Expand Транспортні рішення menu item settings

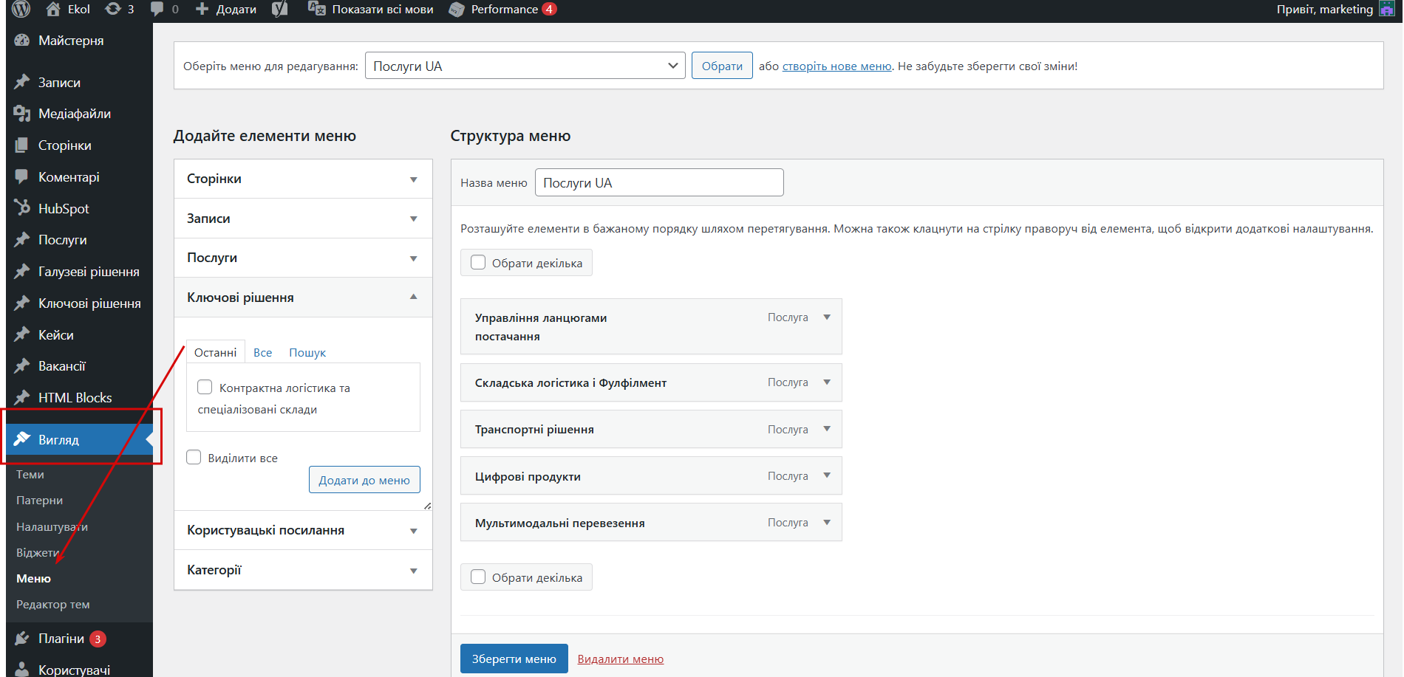click(827, 429)
